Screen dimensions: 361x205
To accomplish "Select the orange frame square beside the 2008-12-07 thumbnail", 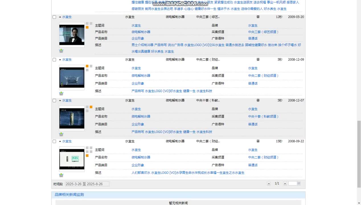I will tap(91, 107).
